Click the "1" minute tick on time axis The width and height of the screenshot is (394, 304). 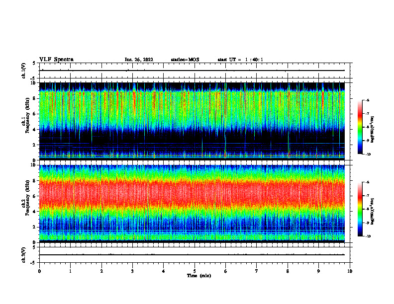[70, 271]
